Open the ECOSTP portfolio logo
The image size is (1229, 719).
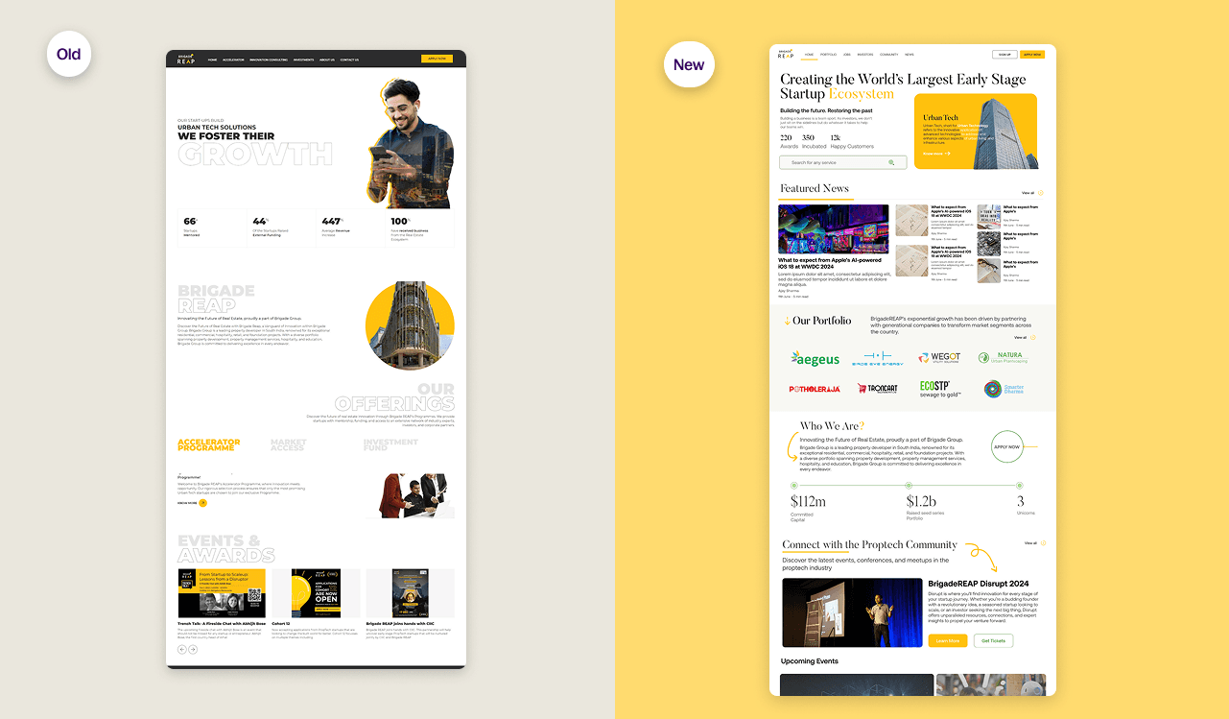point(940,389)
